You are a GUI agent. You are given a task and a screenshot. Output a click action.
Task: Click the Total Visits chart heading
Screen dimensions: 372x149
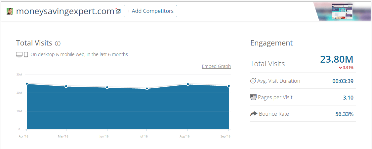click(x=34, y=43)
